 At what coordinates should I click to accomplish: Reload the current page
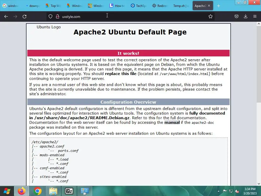[x=24, y=17]
